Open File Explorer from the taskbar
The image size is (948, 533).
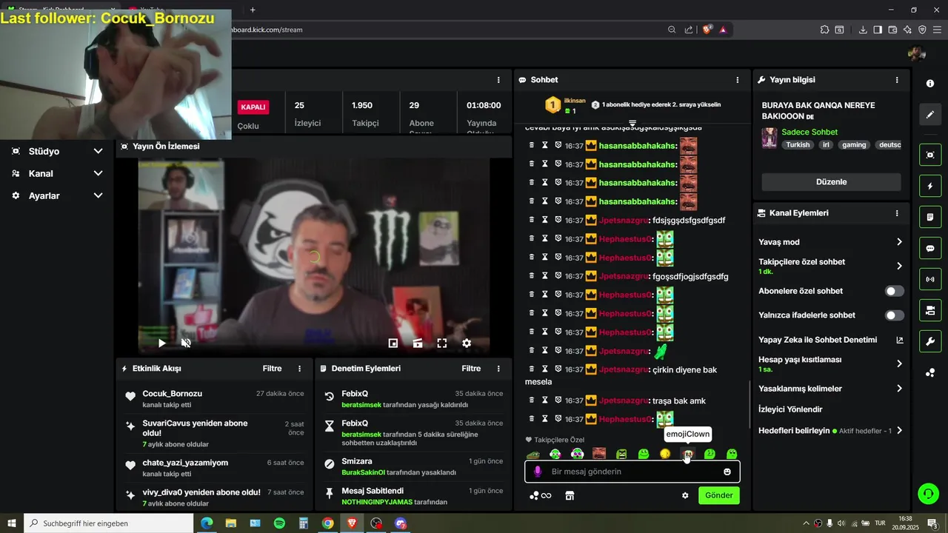pyautogui.click(x=230, y=523)
